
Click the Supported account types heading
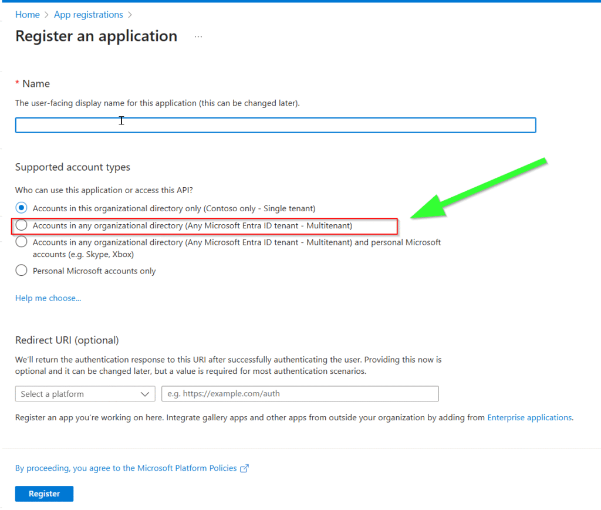click(x=73, y=167)
